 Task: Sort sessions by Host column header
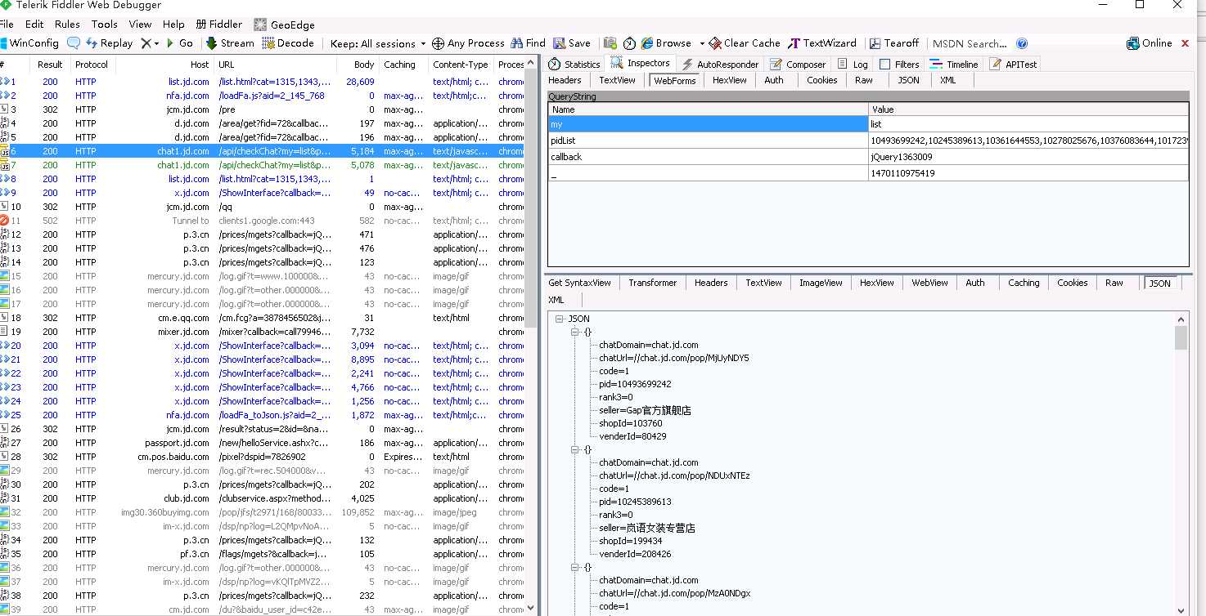coord(164,65)
